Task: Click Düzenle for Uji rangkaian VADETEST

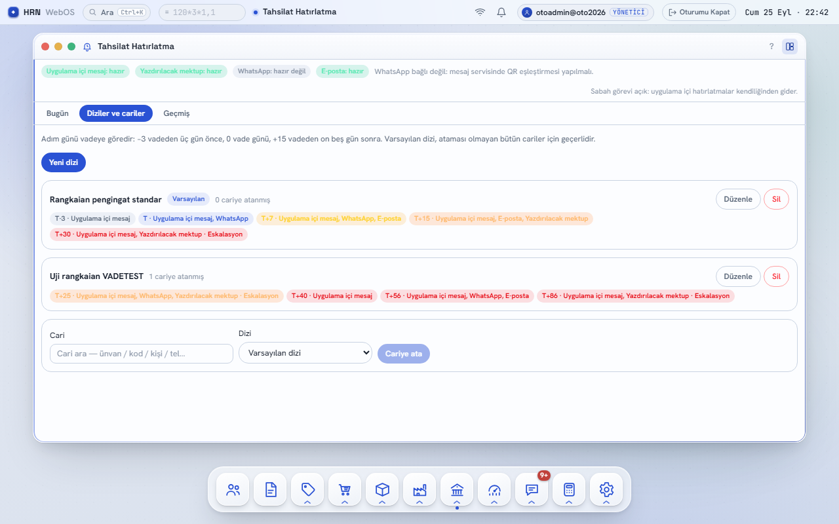Action: pyautogui.click(x=738, y=276)
